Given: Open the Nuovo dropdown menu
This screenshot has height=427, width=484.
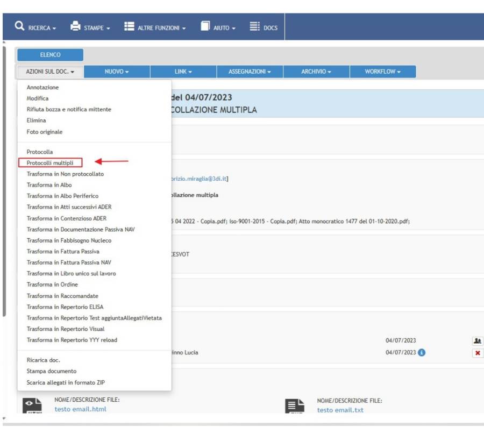Looking at the screenshot, I should tap(117, 71).
